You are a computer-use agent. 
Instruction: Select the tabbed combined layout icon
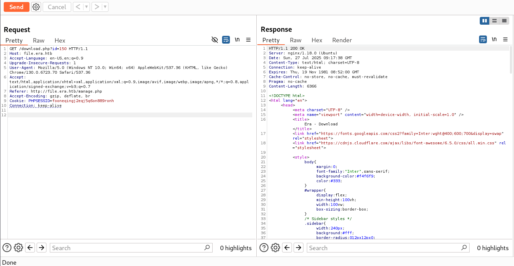point(504,21)
